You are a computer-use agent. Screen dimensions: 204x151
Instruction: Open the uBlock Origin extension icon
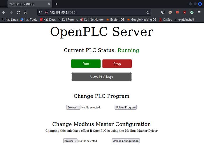click(184, 12)
